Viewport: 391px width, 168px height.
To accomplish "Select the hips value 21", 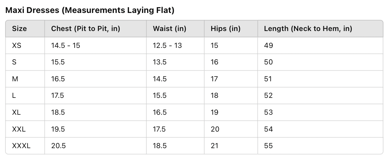I will click(215, 146).
